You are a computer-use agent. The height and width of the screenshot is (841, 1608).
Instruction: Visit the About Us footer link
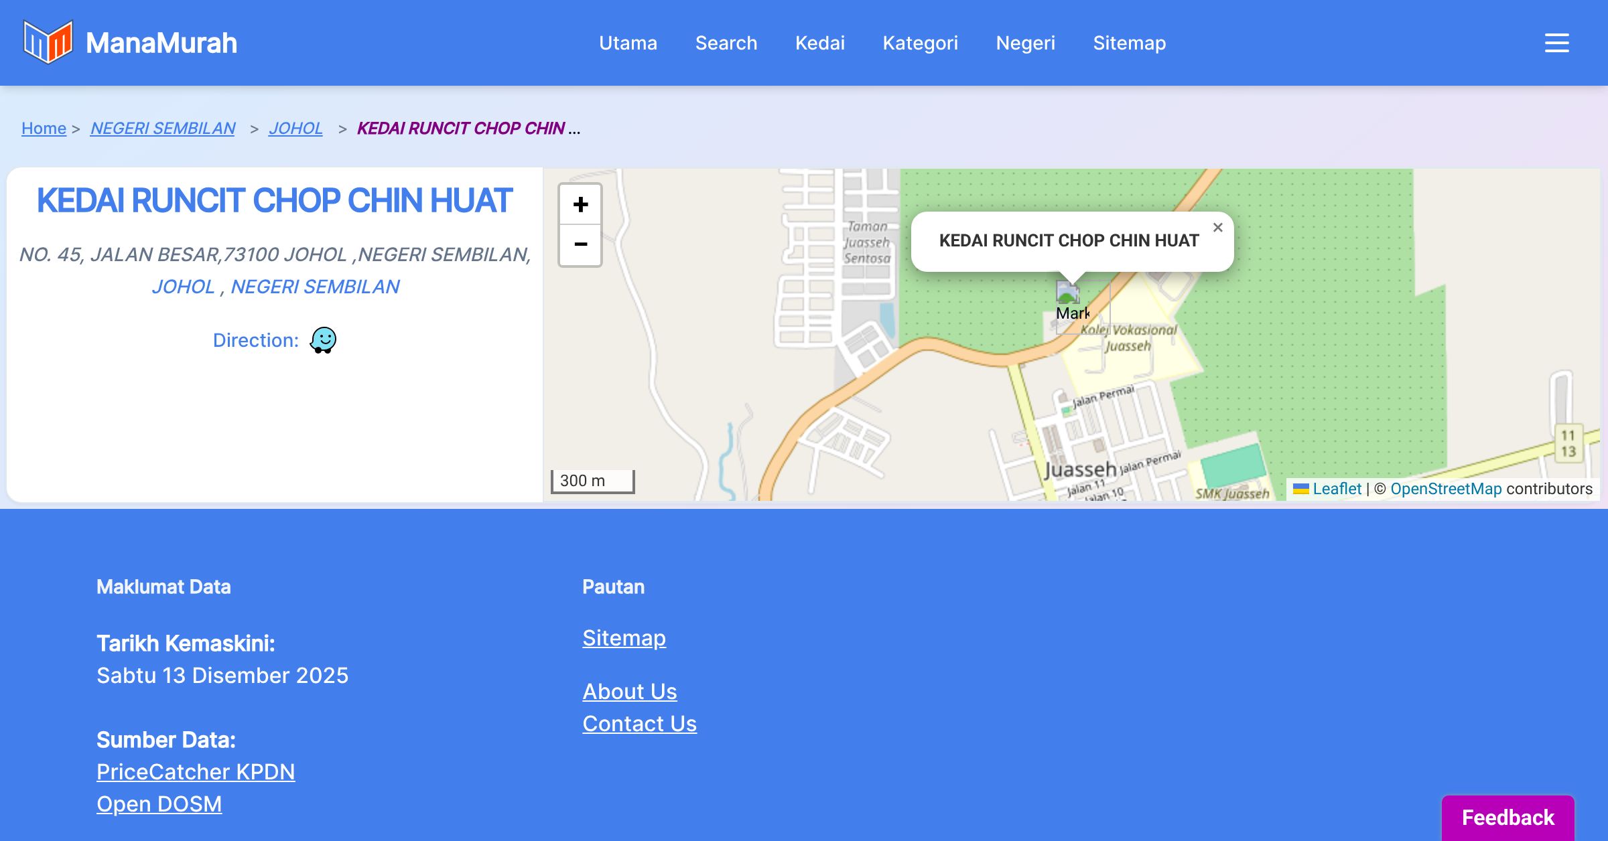[630, 692]
